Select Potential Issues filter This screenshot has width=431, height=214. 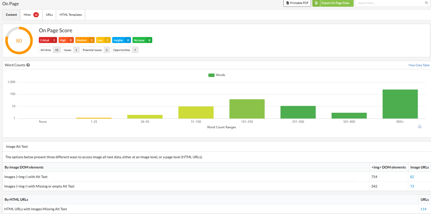coord(95,50)
